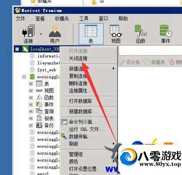Open the 收藏夹 menu

click(x=62, y=19)
